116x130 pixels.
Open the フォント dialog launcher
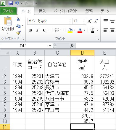98,39
